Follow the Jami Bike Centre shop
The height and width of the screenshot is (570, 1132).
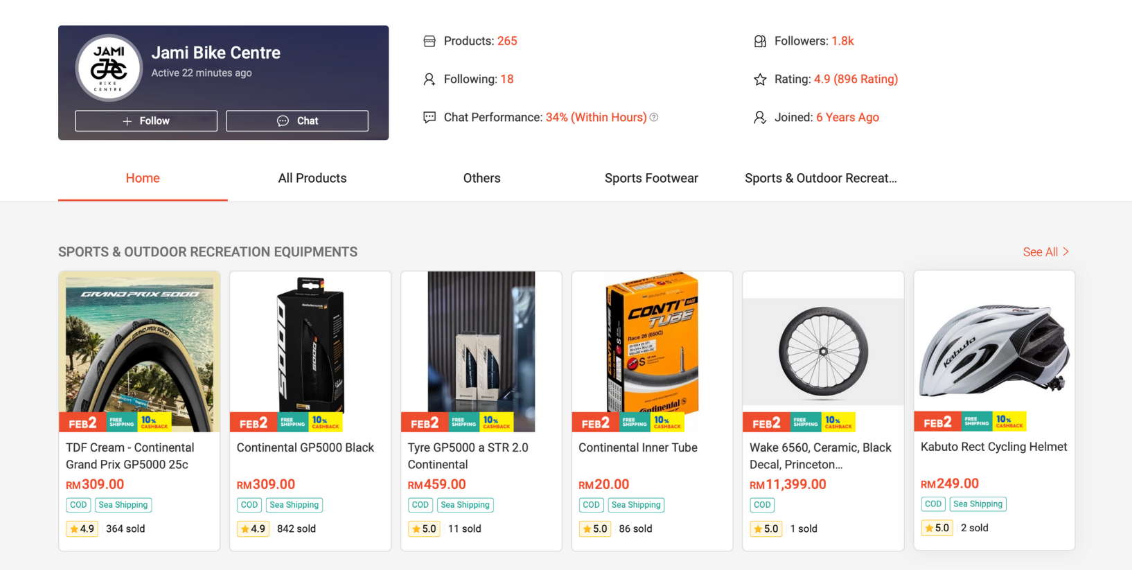[x=146, y=121]
